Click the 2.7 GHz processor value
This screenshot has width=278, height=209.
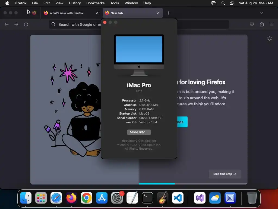(145, 100)
